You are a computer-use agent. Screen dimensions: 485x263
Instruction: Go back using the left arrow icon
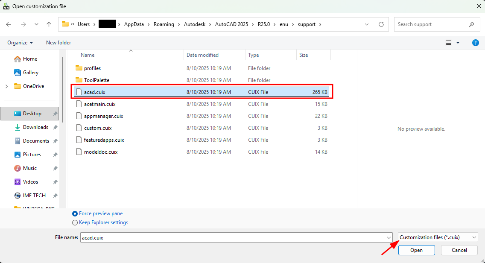[x=9, y=24]
